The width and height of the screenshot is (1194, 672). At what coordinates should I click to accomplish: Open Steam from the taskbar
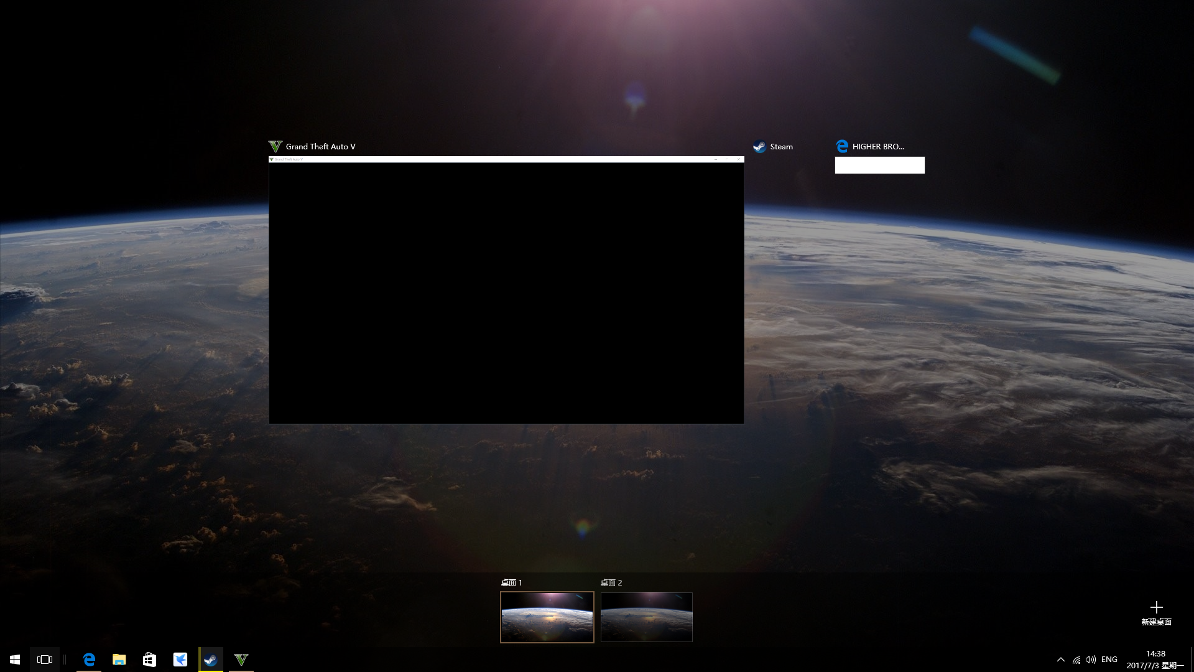[x=210, y=660]
